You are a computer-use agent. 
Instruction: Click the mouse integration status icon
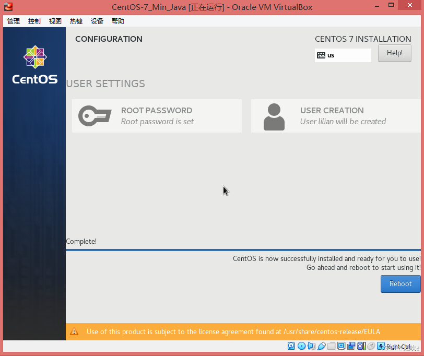(371, 346)
